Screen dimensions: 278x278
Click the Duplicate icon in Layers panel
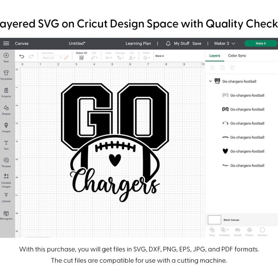222,68
